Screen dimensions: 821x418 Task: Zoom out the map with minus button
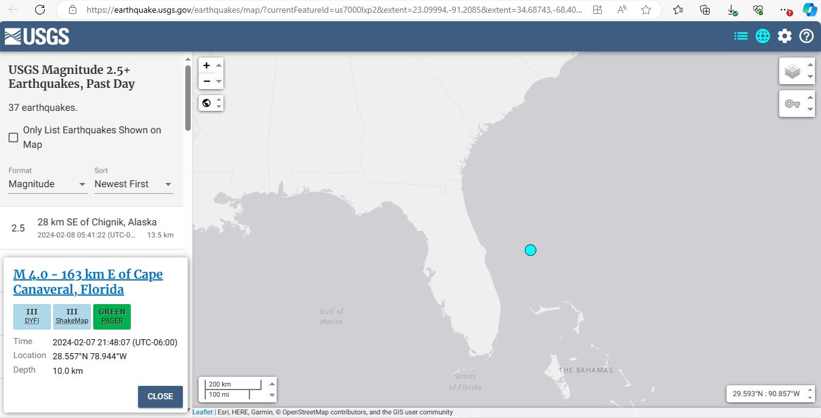coord(206,81)
